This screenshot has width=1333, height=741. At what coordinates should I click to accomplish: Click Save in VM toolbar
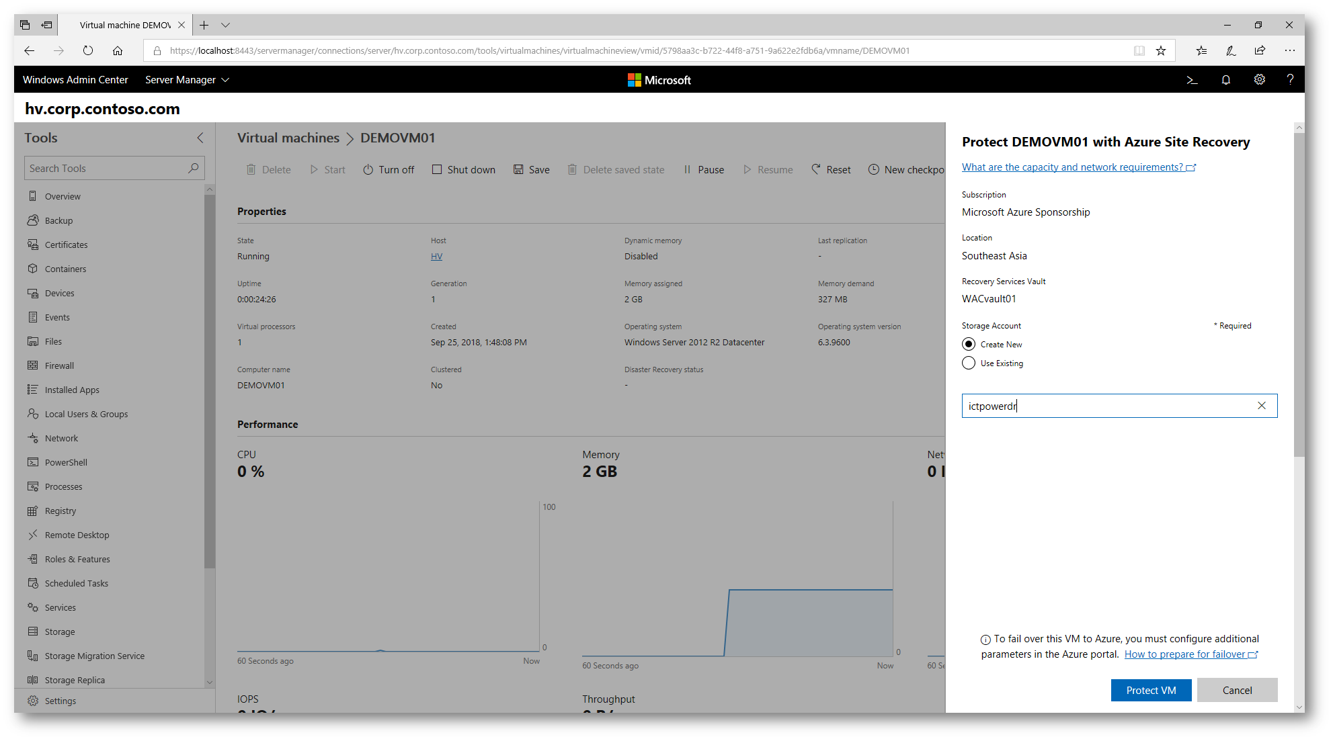[x=531, y=169]
